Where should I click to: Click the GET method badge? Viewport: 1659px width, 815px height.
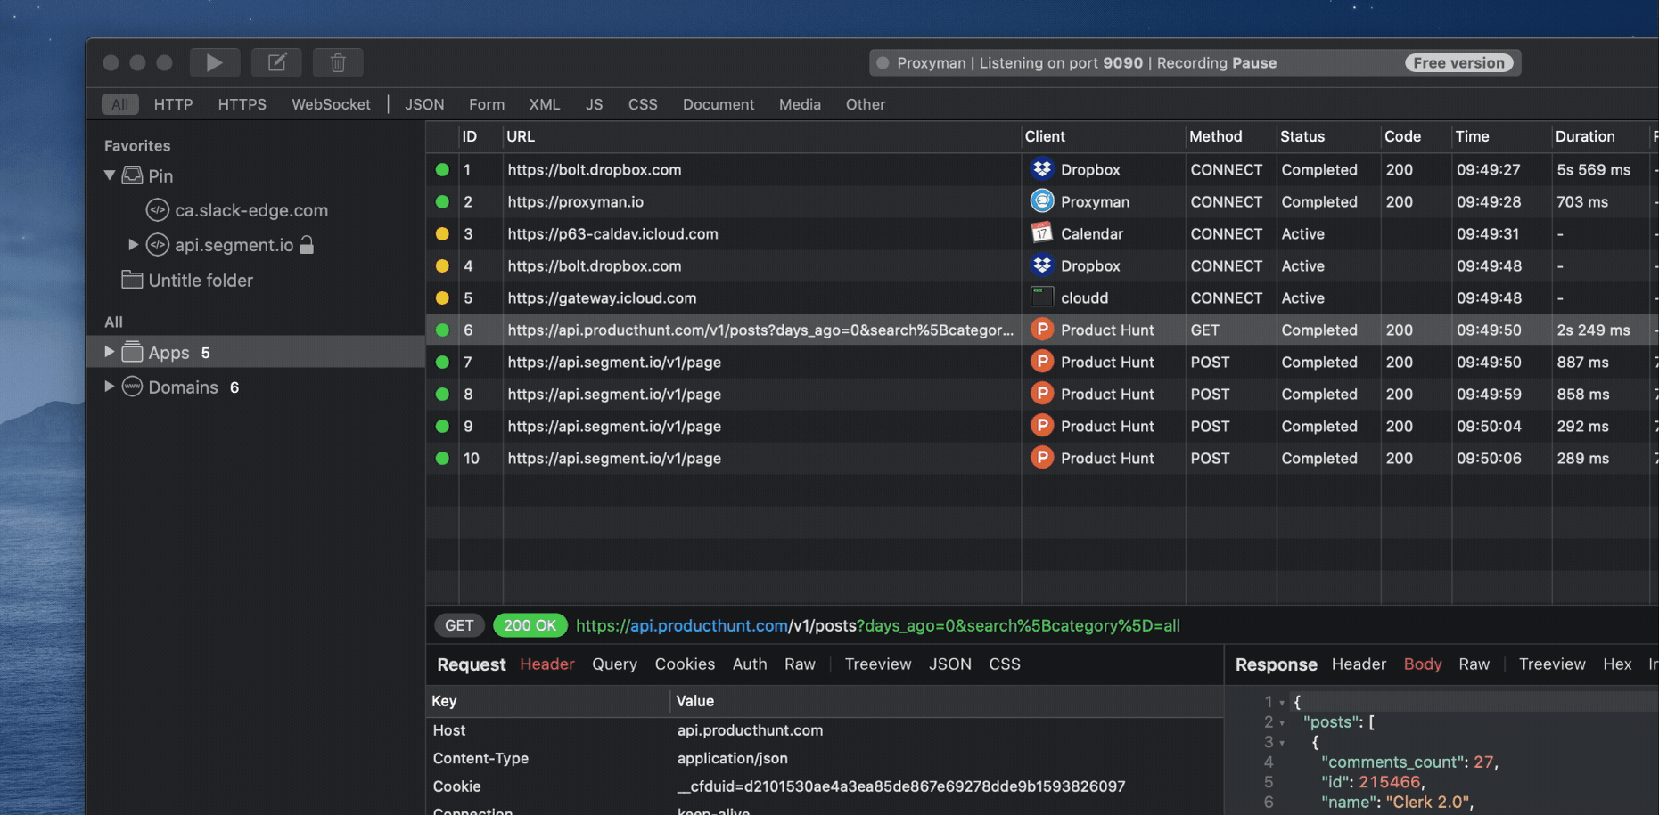pos(459,625)
